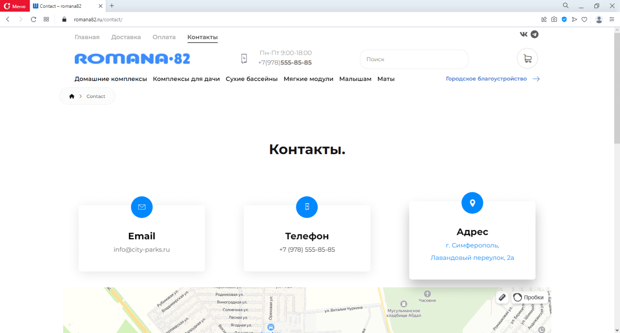Open the ad blocker shield icon
Image resolution: width=620 pixels, height=333 pixels.
(x=564, y=19)
